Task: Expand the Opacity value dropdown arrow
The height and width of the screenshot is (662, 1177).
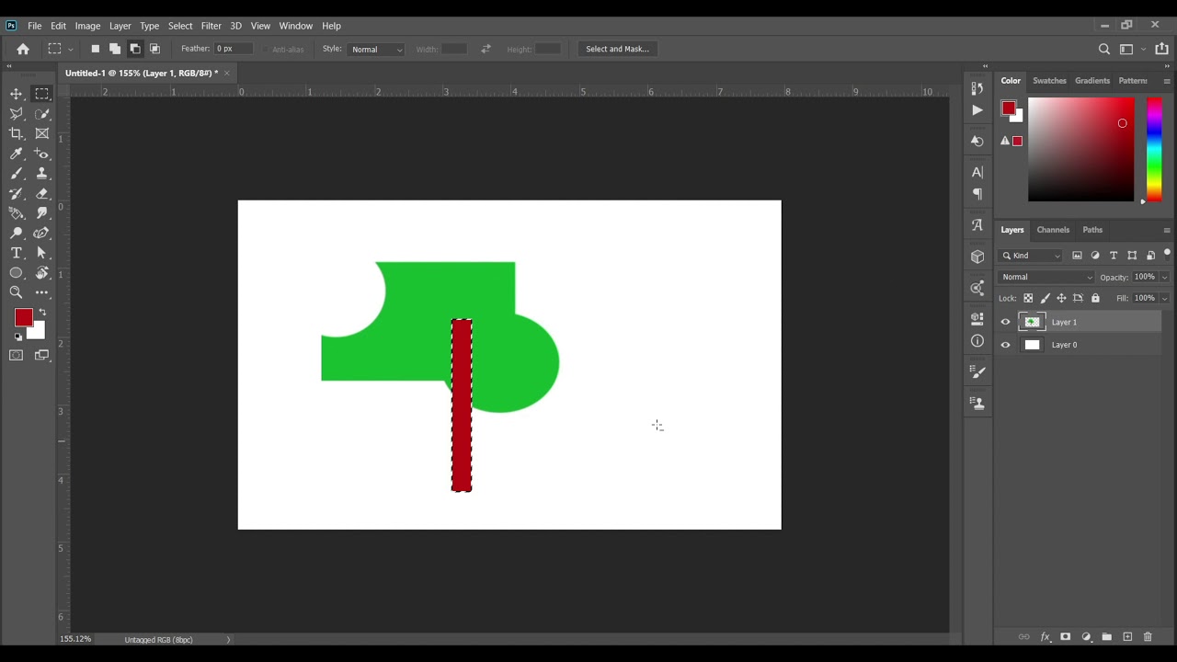Action: 1164,277
